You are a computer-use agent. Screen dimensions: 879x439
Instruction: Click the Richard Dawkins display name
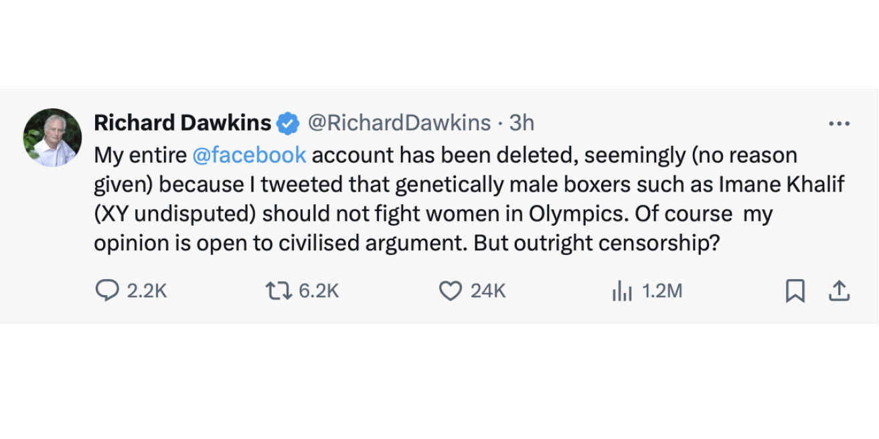pyautogui.click(x=182, y=123)
